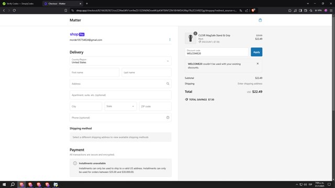
Task: Show hidden system tray icons
Action: [x=297, y=184]
